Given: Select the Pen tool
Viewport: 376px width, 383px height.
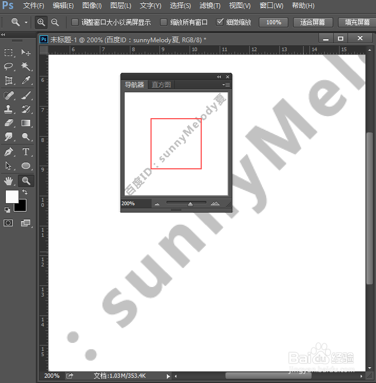Looking at the screenshot, I should click(x=8, y=152).
